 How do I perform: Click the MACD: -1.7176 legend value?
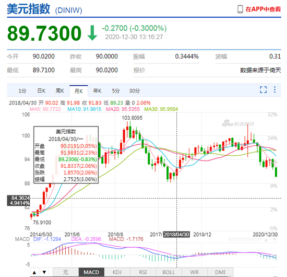click(x=126, y=239)
